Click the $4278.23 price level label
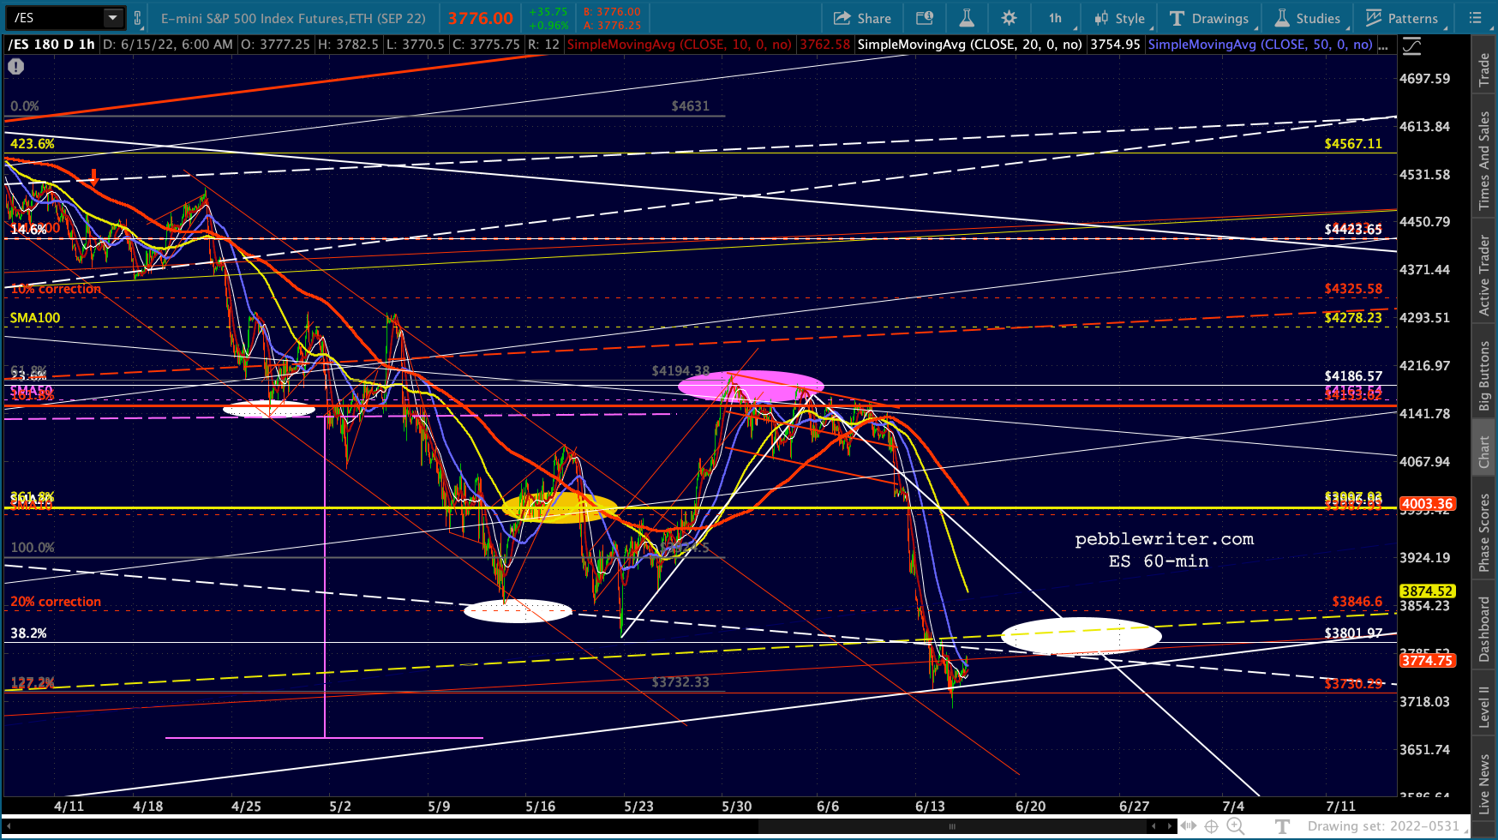Image resolution: width=1498 pixels, height=840 pixels. [x=1353, y=318]
